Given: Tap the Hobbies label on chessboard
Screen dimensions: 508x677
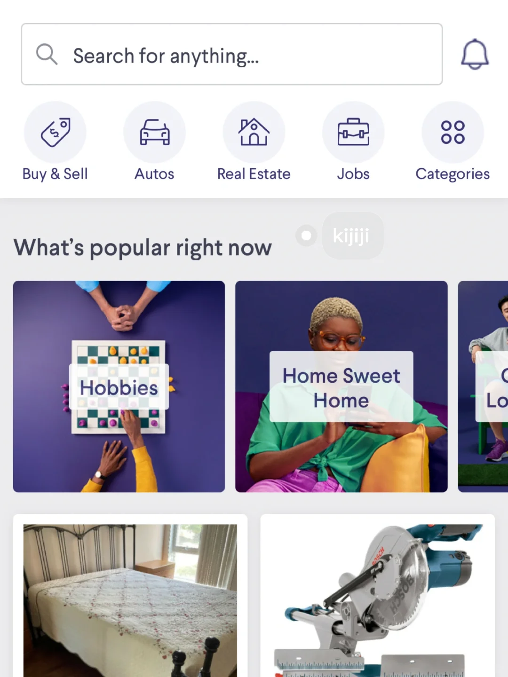Looking at the screenshot, I should click(x=119, y=387).
